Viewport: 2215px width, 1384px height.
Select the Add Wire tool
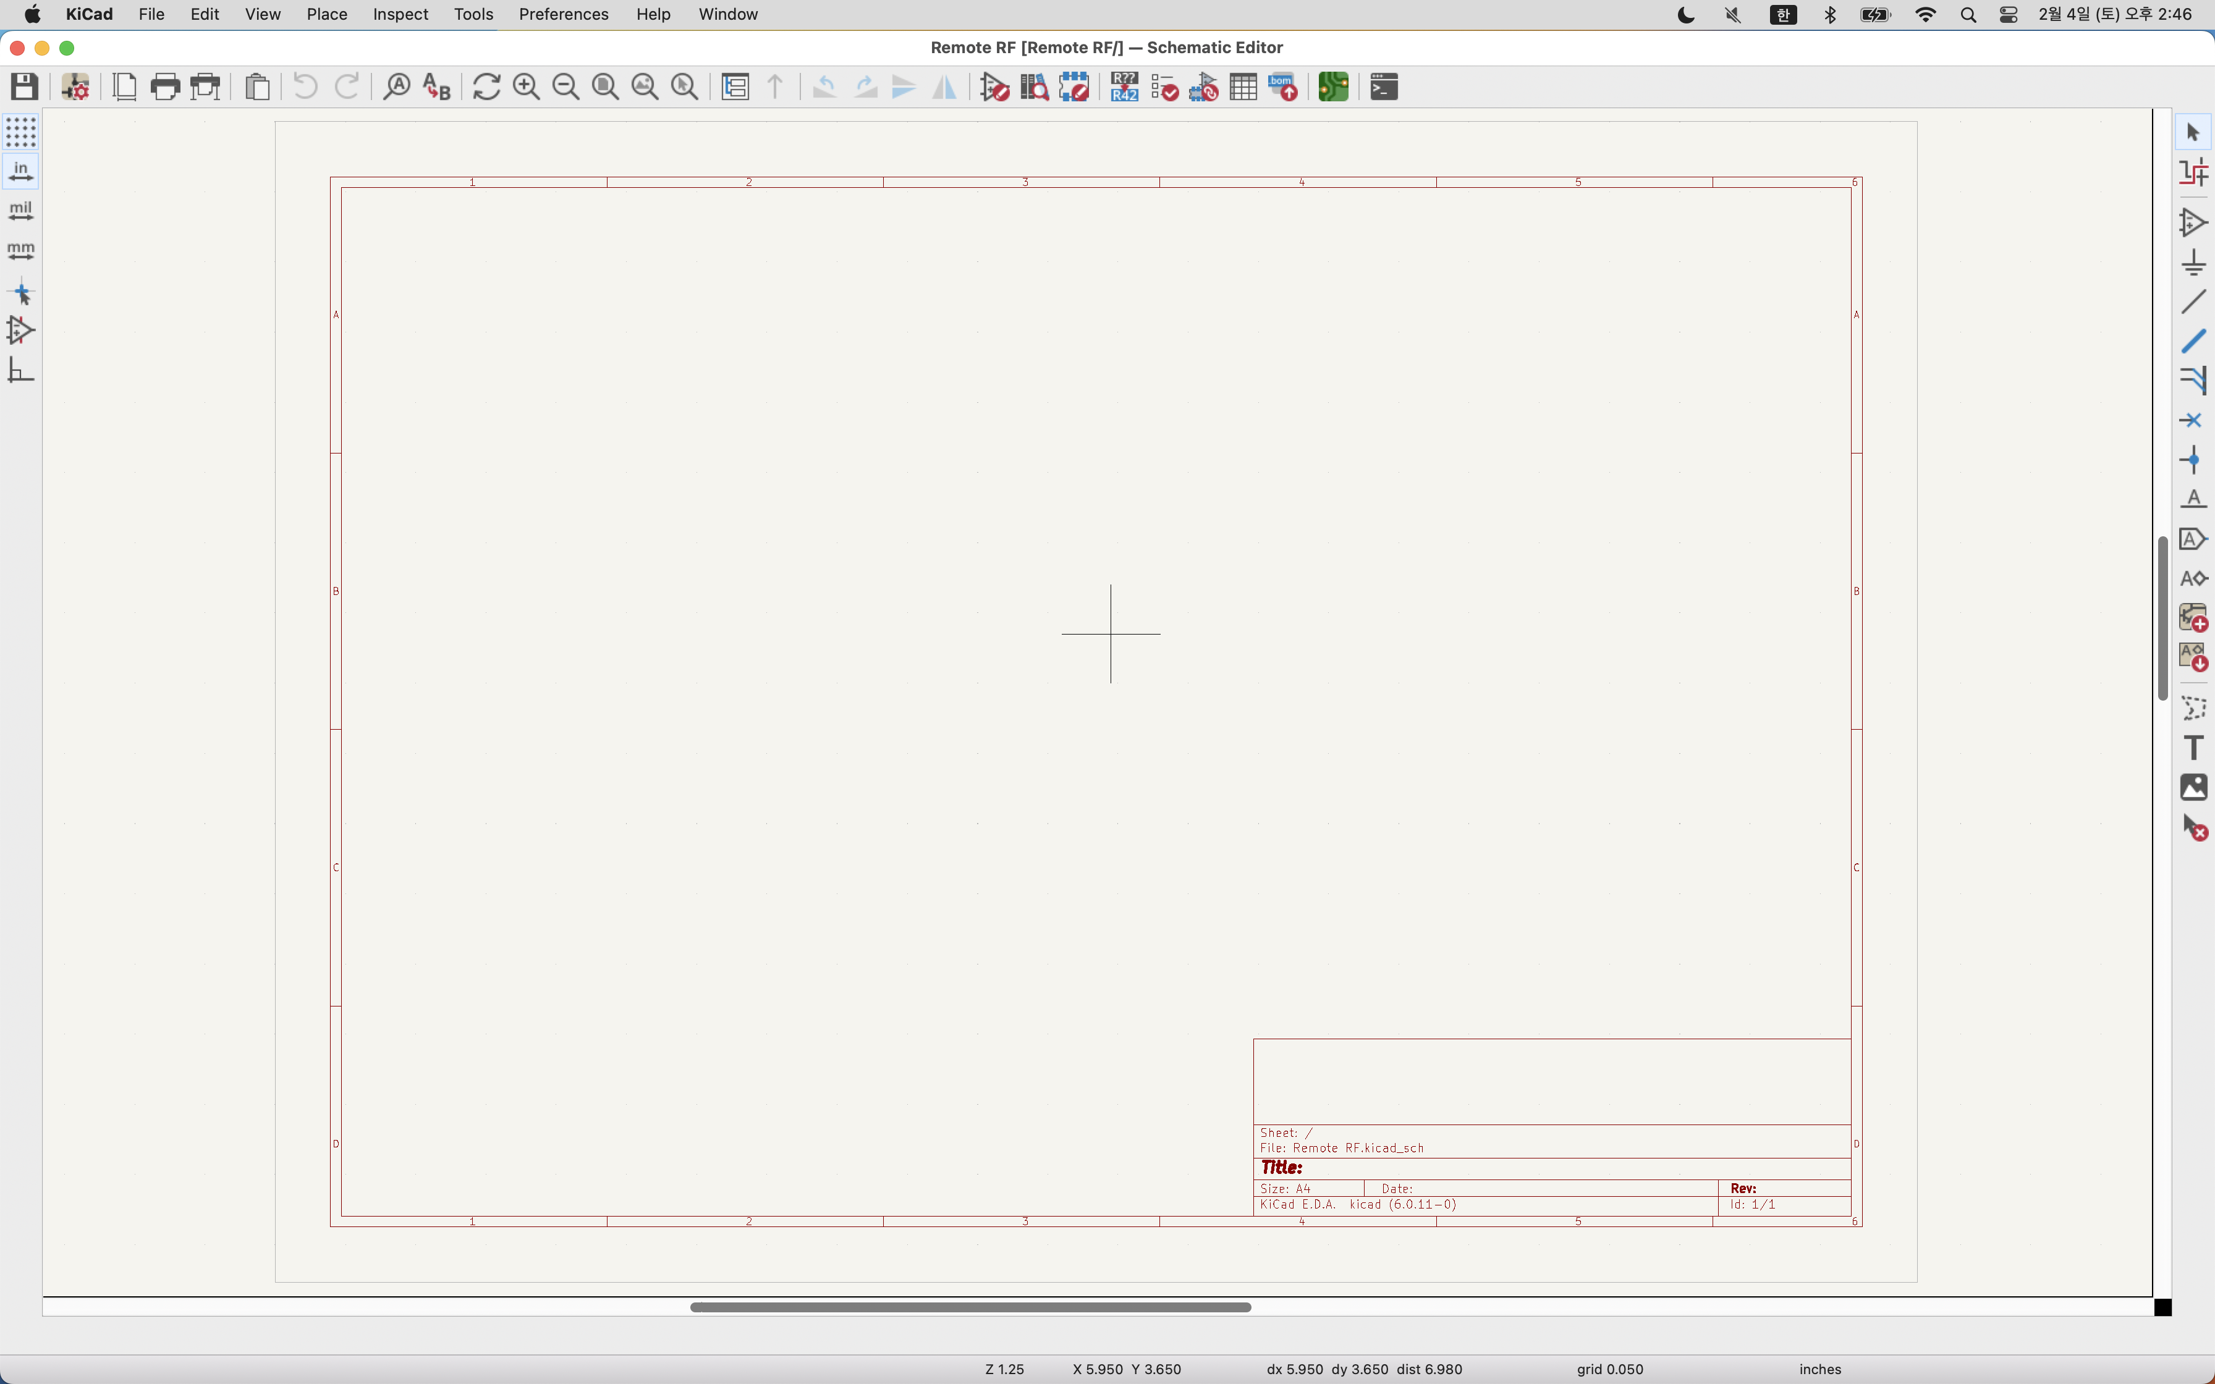point(2193,302)
